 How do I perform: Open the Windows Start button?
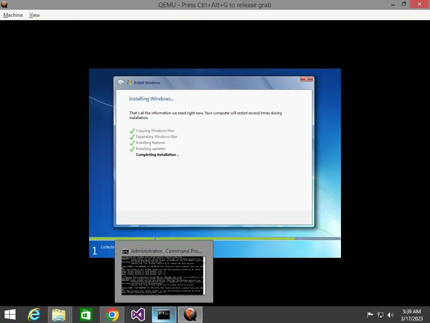coord(10,315)
